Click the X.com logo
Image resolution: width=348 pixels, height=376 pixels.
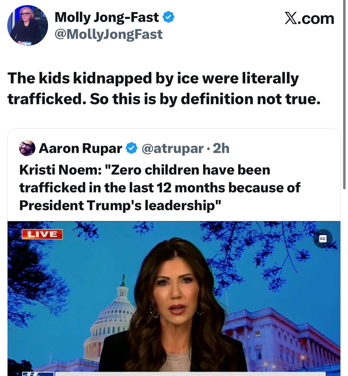click(309, 18)
